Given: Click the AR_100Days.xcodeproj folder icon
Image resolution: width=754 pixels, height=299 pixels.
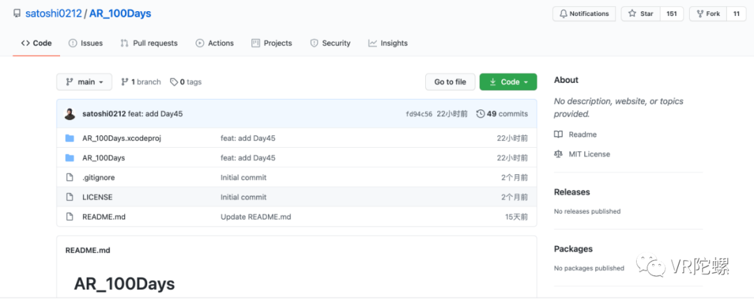Looking at the screenshot, I should point(70,138).
